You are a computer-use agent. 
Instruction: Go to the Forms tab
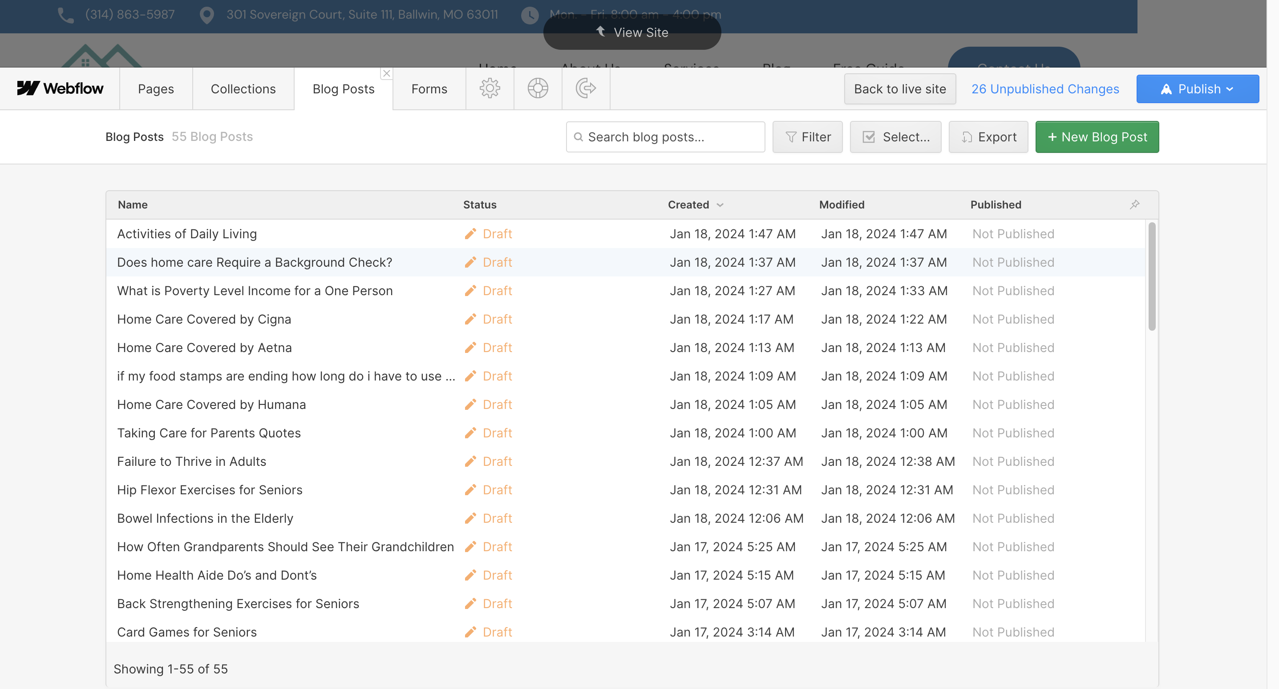click(429, 89)
